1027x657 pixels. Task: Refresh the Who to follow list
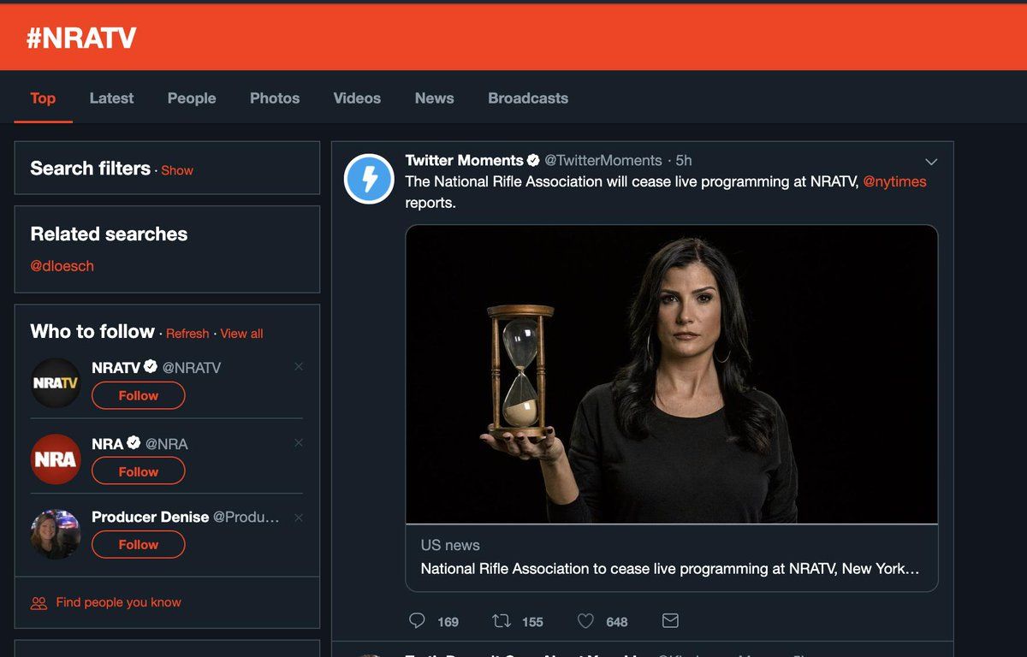coord(187,334)
